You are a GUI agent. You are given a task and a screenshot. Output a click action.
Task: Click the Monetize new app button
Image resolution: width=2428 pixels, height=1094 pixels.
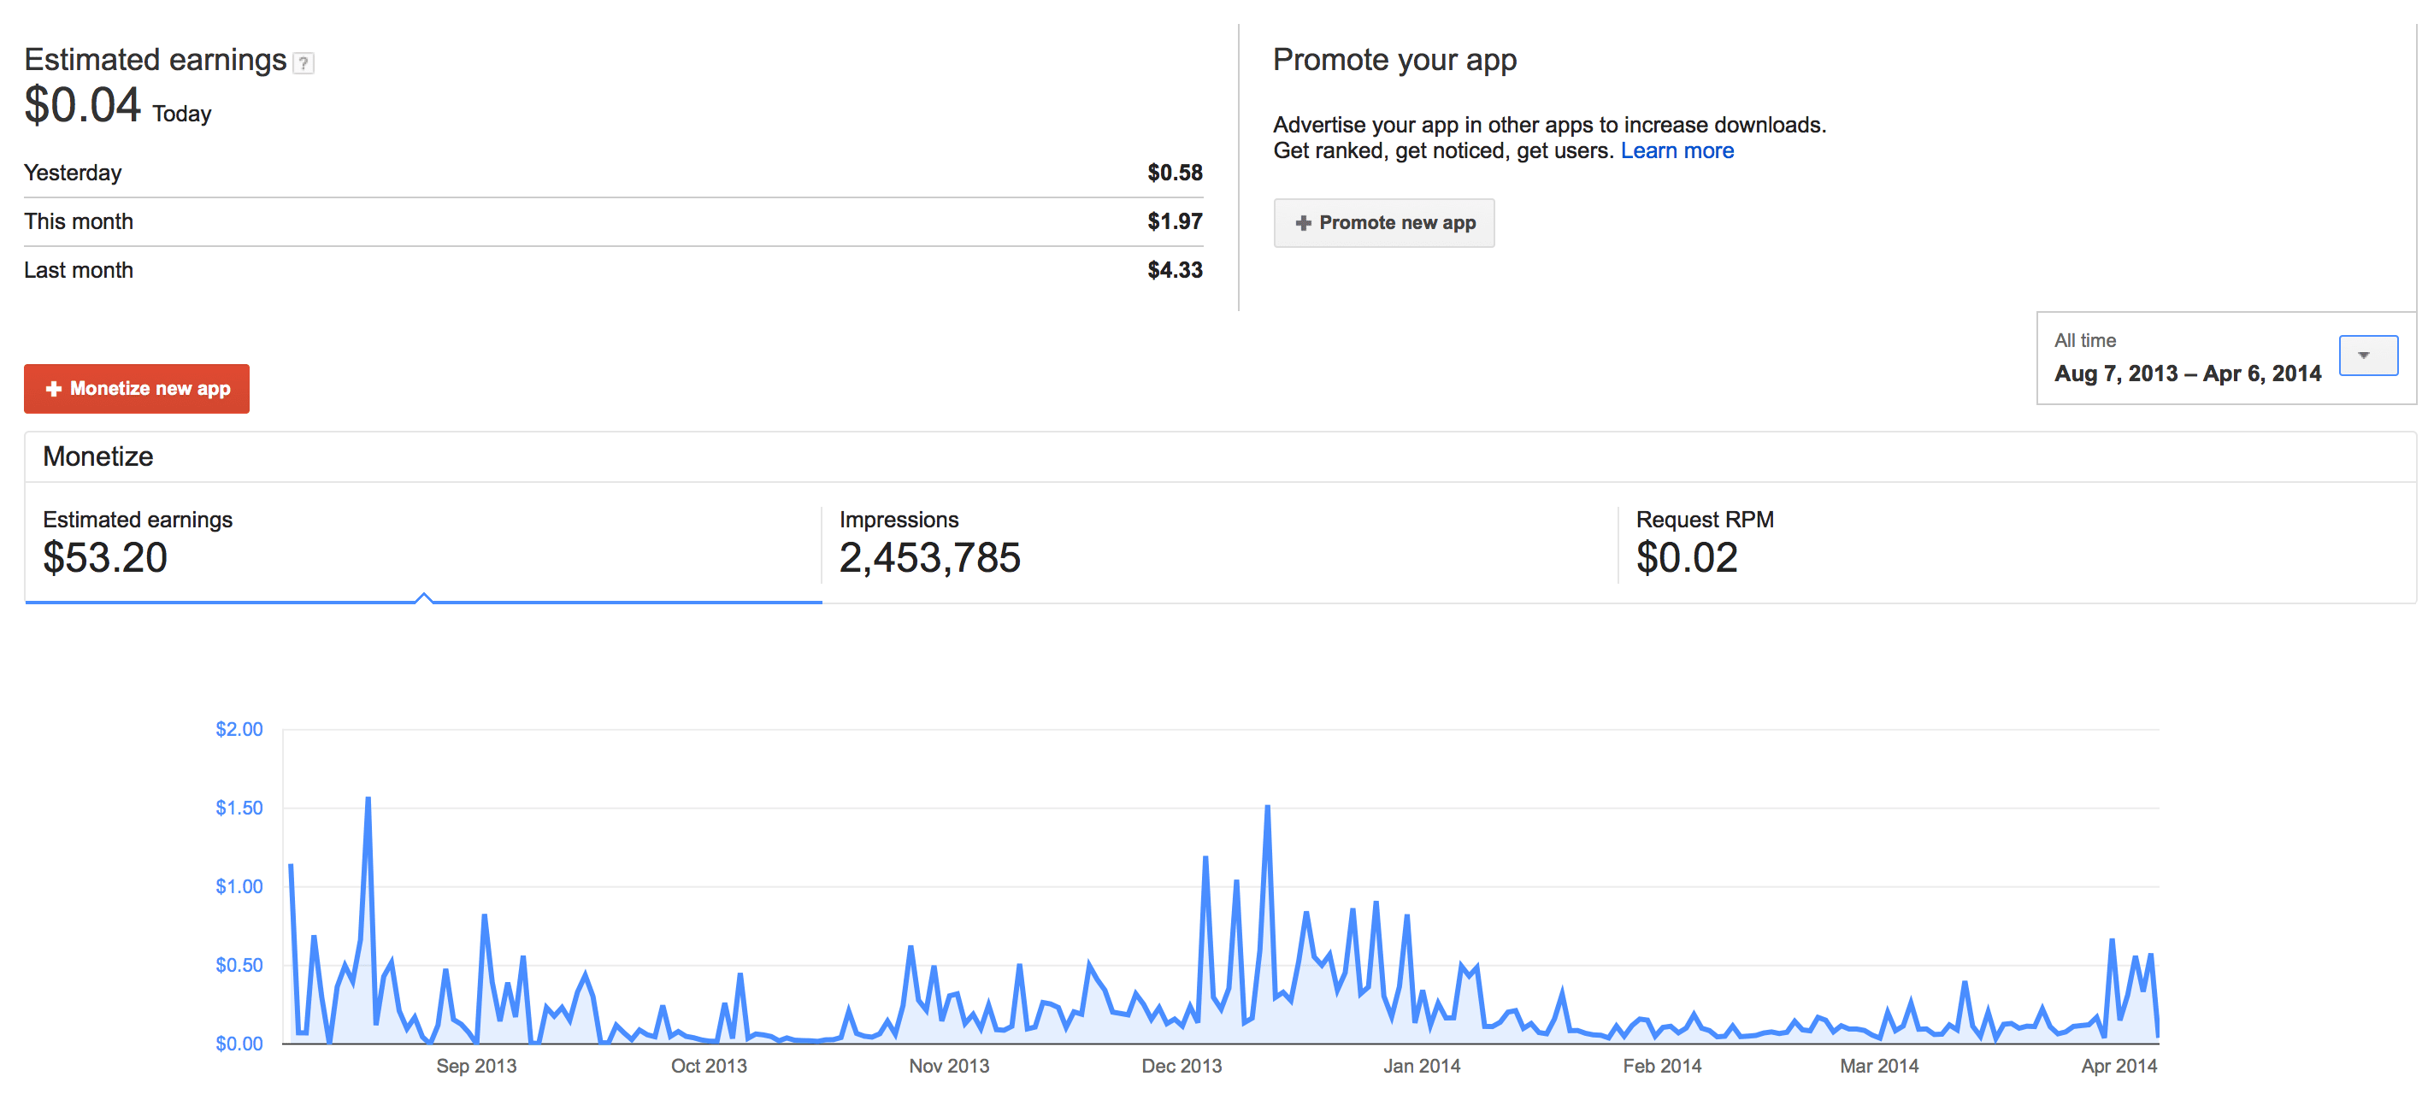137,388
